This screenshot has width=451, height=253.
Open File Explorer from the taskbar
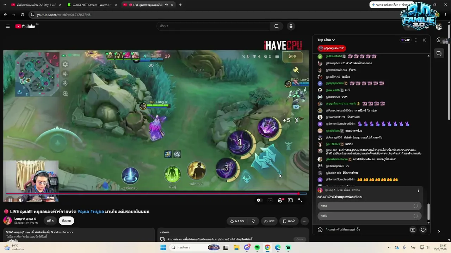(x=236, y=248)
